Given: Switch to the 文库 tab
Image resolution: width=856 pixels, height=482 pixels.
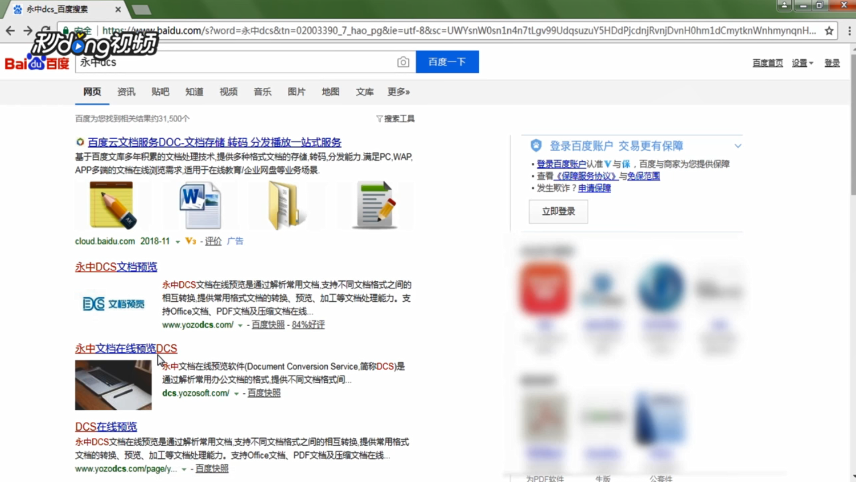Looking at the screenshot, I should 365,91.
